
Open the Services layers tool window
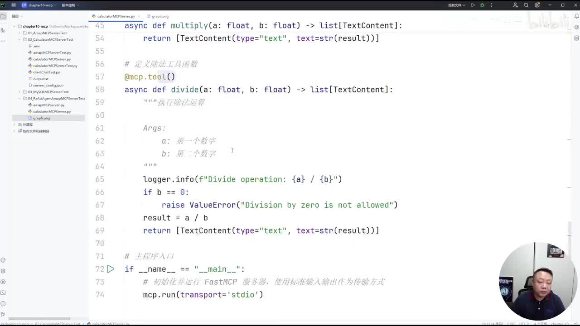[3, 271]
